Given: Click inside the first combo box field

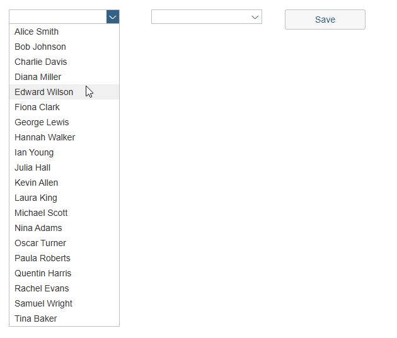Looking at the screenshot, I should click(58, 17).
